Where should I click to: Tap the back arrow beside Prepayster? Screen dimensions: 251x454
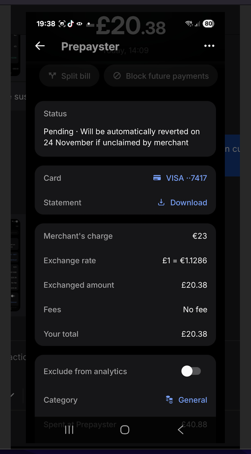[40, 46]
